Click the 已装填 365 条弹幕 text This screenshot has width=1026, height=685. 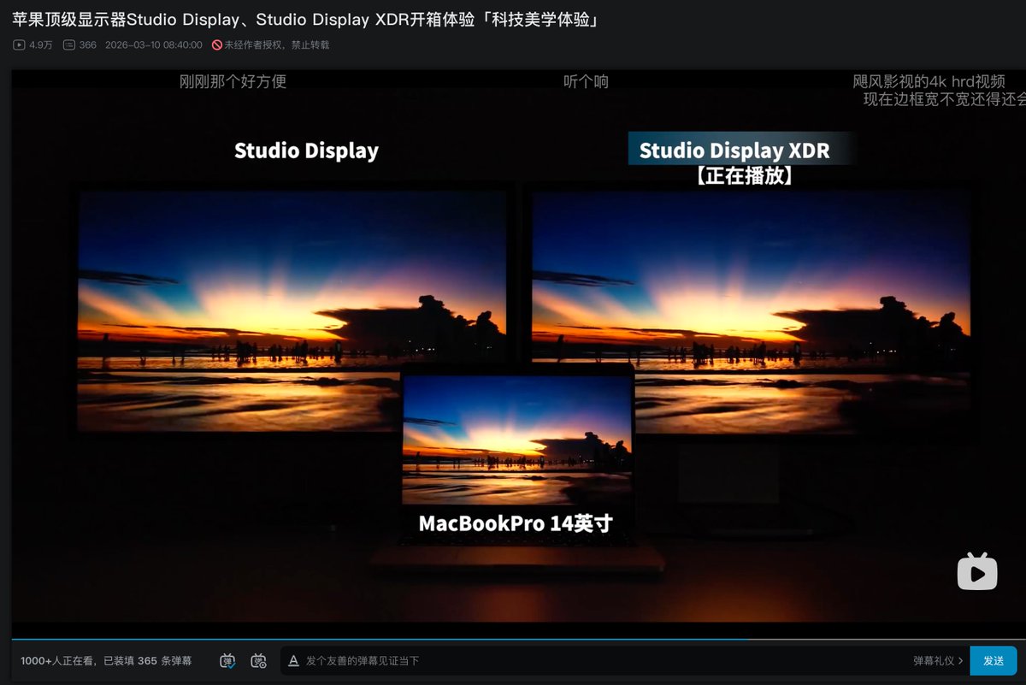pos(148,661)
